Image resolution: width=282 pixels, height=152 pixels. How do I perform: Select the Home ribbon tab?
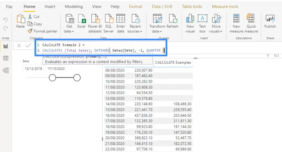pyautogui.click(x=30, y=7)
